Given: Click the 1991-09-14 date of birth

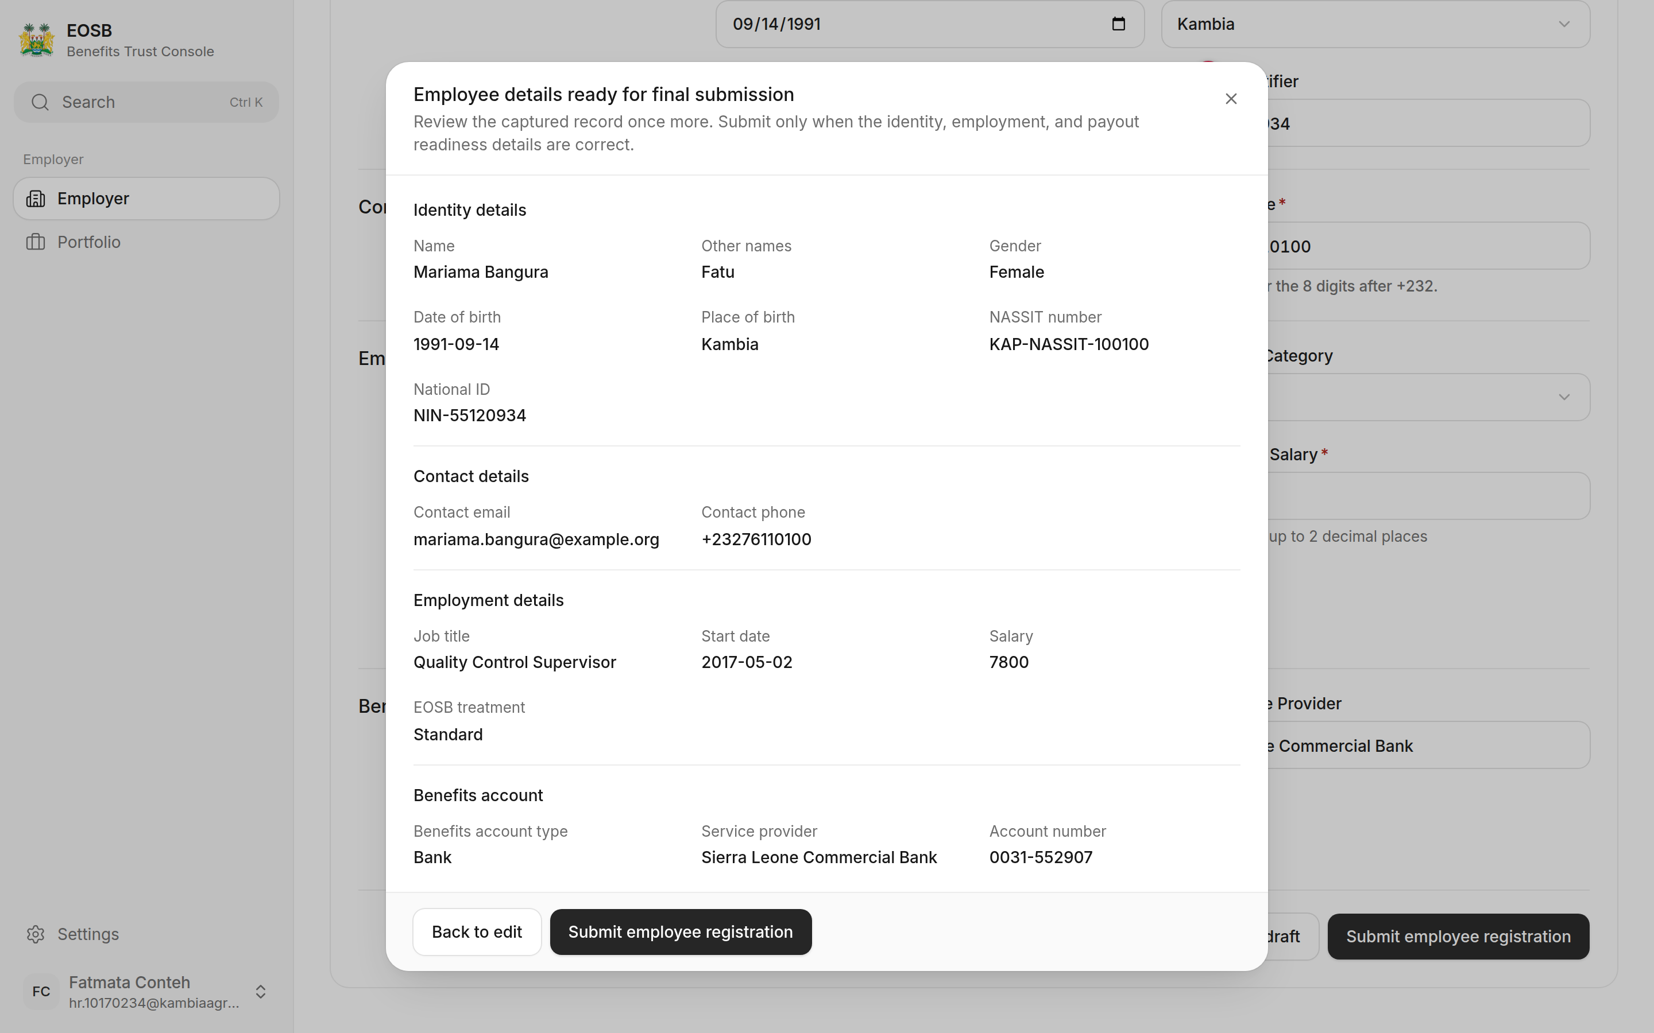Looking at the screenshot, I should (x=456, y=344).
